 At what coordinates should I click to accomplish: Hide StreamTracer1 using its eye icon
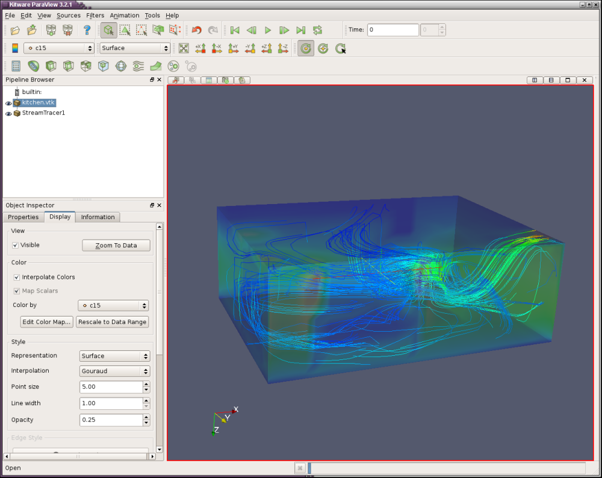(8, 113)
